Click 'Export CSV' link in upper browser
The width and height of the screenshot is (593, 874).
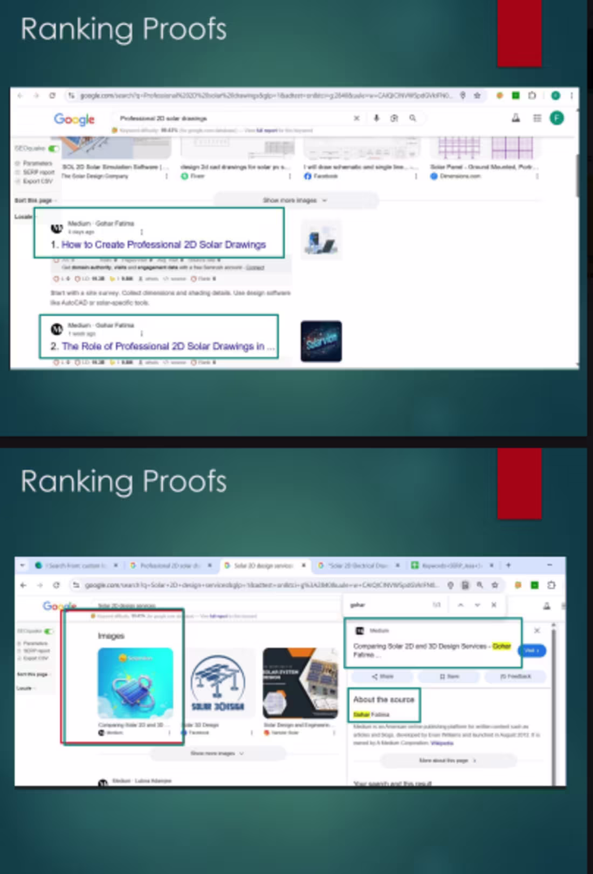pos(38,181)
